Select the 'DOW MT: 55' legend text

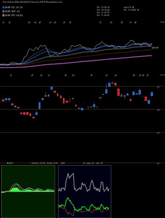point(12,11)
